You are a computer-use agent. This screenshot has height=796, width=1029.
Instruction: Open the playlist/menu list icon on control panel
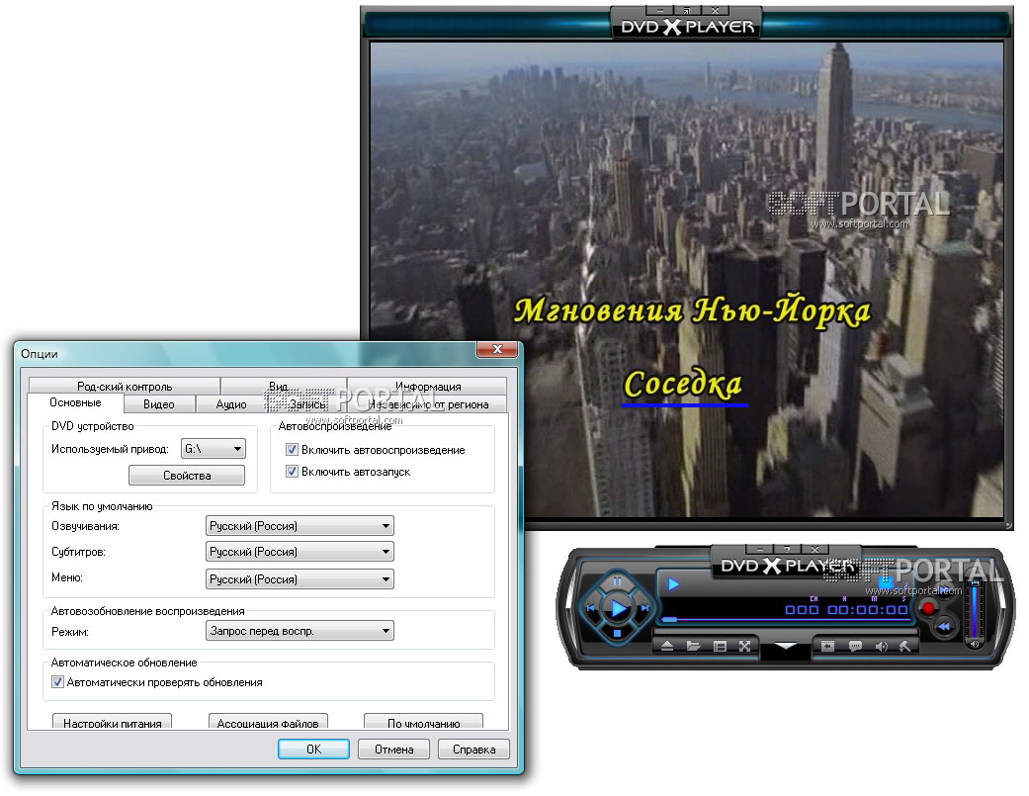(x=720, y=647)
